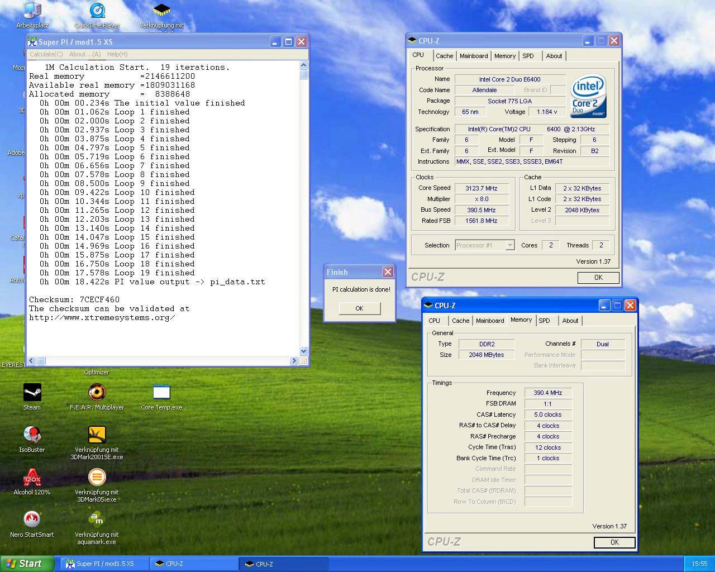Click OK in the upper CPU-Z window
Image resolution: width=715 pixels, height=572 pixels.
click(598, 278)
